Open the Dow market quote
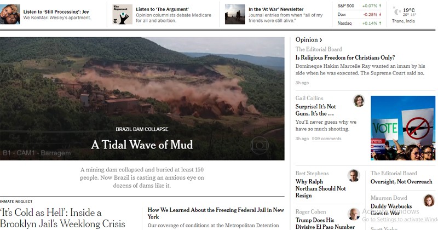Viewport: 438px width, 230px height. tap(359, 14)
